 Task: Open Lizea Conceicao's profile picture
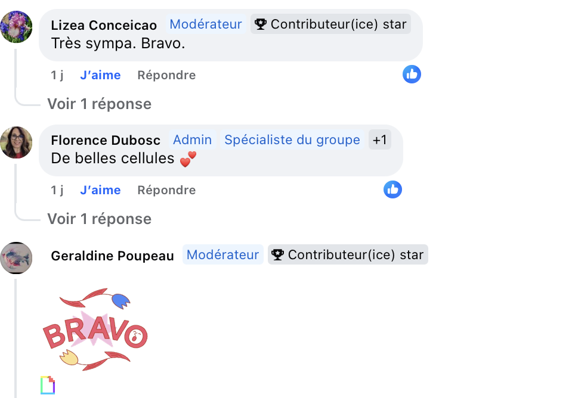pyautogui.click(x=16, y=27)
